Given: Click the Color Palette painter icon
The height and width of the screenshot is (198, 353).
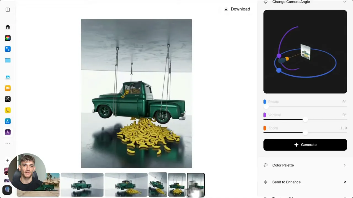Looking at the screenshot, I should 266,165.
